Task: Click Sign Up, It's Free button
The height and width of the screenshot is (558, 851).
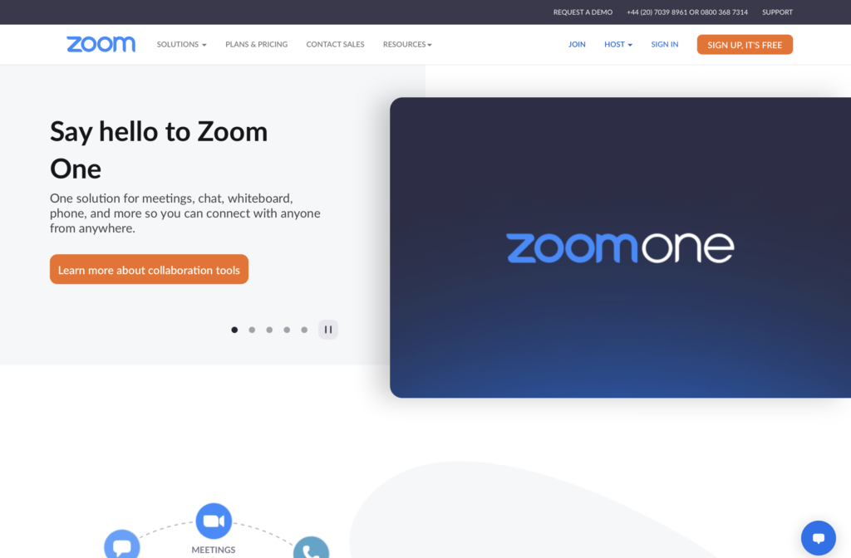Action: click(x=745, y=45)
